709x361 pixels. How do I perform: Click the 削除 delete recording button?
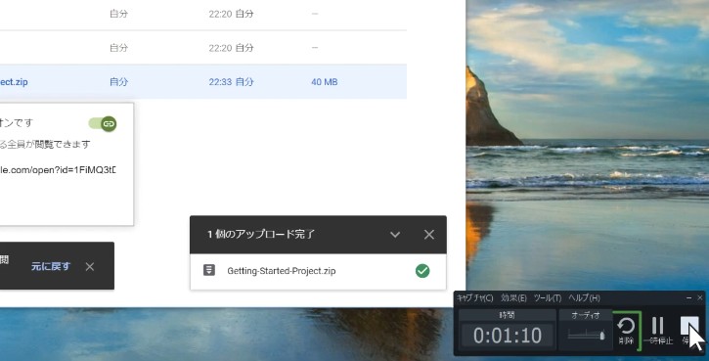626,331
